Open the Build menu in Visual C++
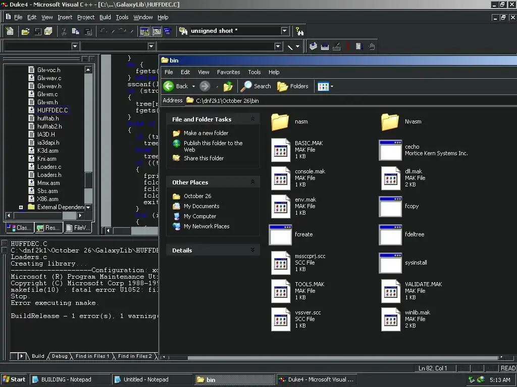This screenshot has width=517, height=387. (x=105, y=17)
